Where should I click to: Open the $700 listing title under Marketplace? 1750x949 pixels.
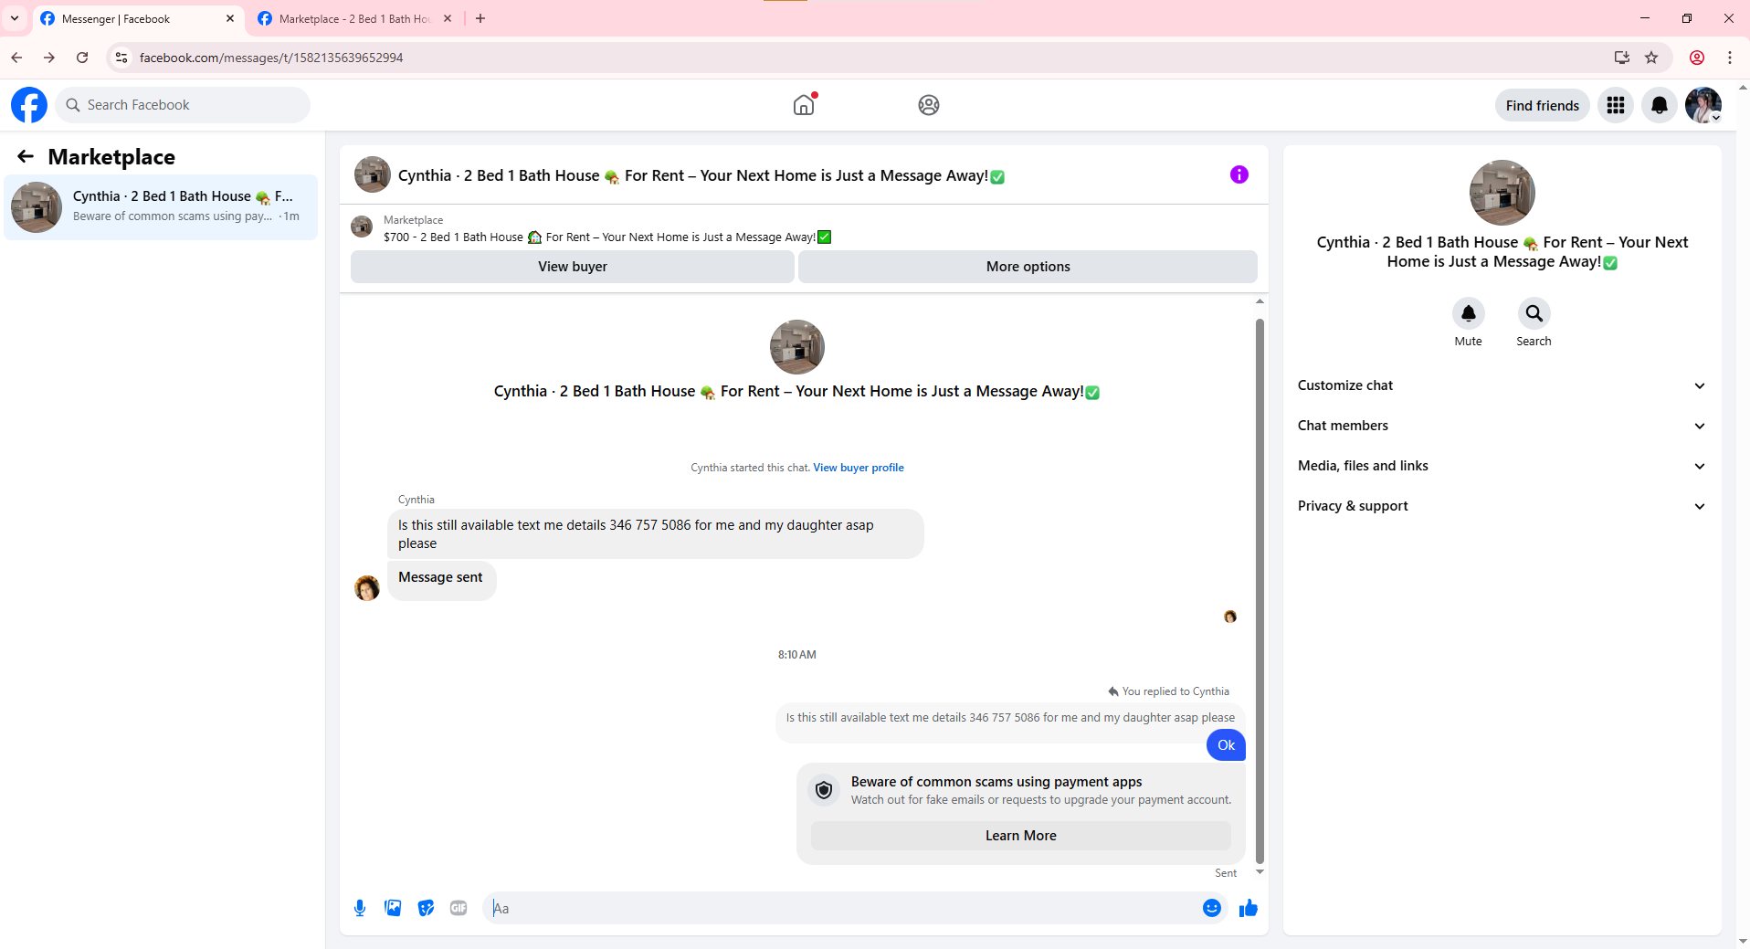pos(607,237)
